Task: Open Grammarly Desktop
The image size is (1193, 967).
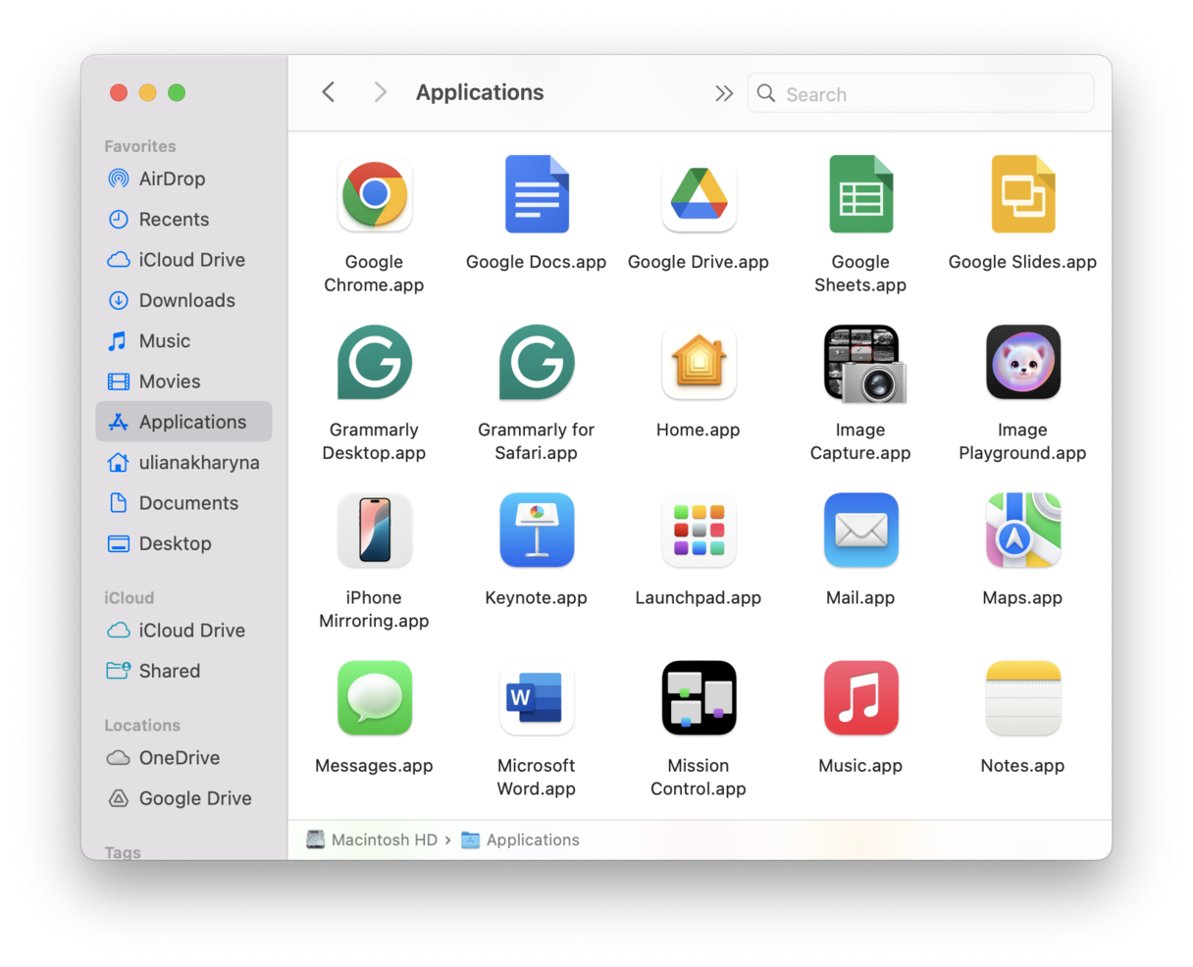Action: [x=374, y=362]
